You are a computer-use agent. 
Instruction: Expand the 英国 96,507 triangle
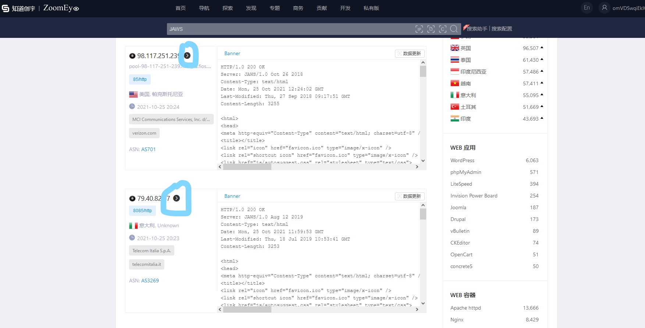pyautogui.click(x=542, y=47)
